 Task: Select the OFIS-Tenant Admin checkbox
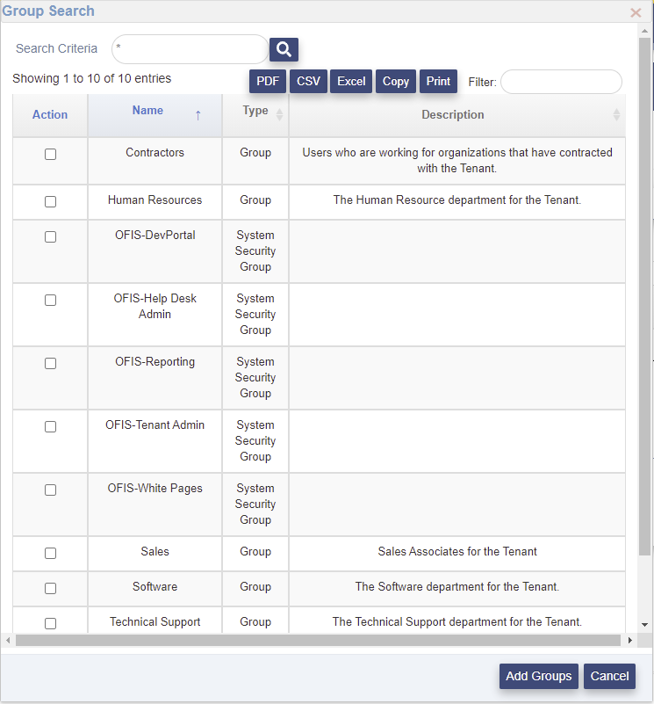coord(50,426)
